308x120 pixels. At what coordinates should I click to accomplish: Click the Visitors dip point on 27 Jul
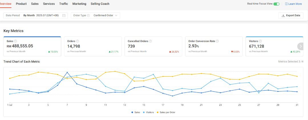(x=259, y=93)
